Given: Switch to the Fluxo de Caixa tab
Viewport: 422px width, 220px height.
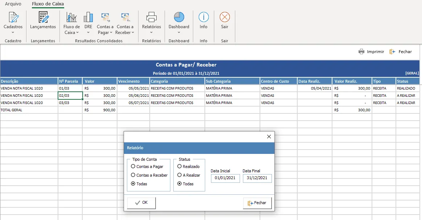Looking at the screenshot, I should click(x=48, y=4).
